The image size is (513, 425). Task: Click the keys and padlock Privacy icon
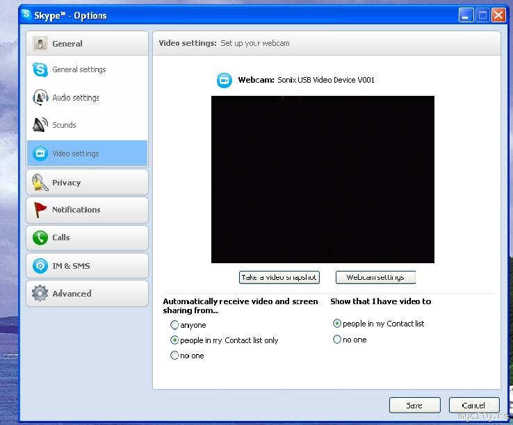(40, 183)
